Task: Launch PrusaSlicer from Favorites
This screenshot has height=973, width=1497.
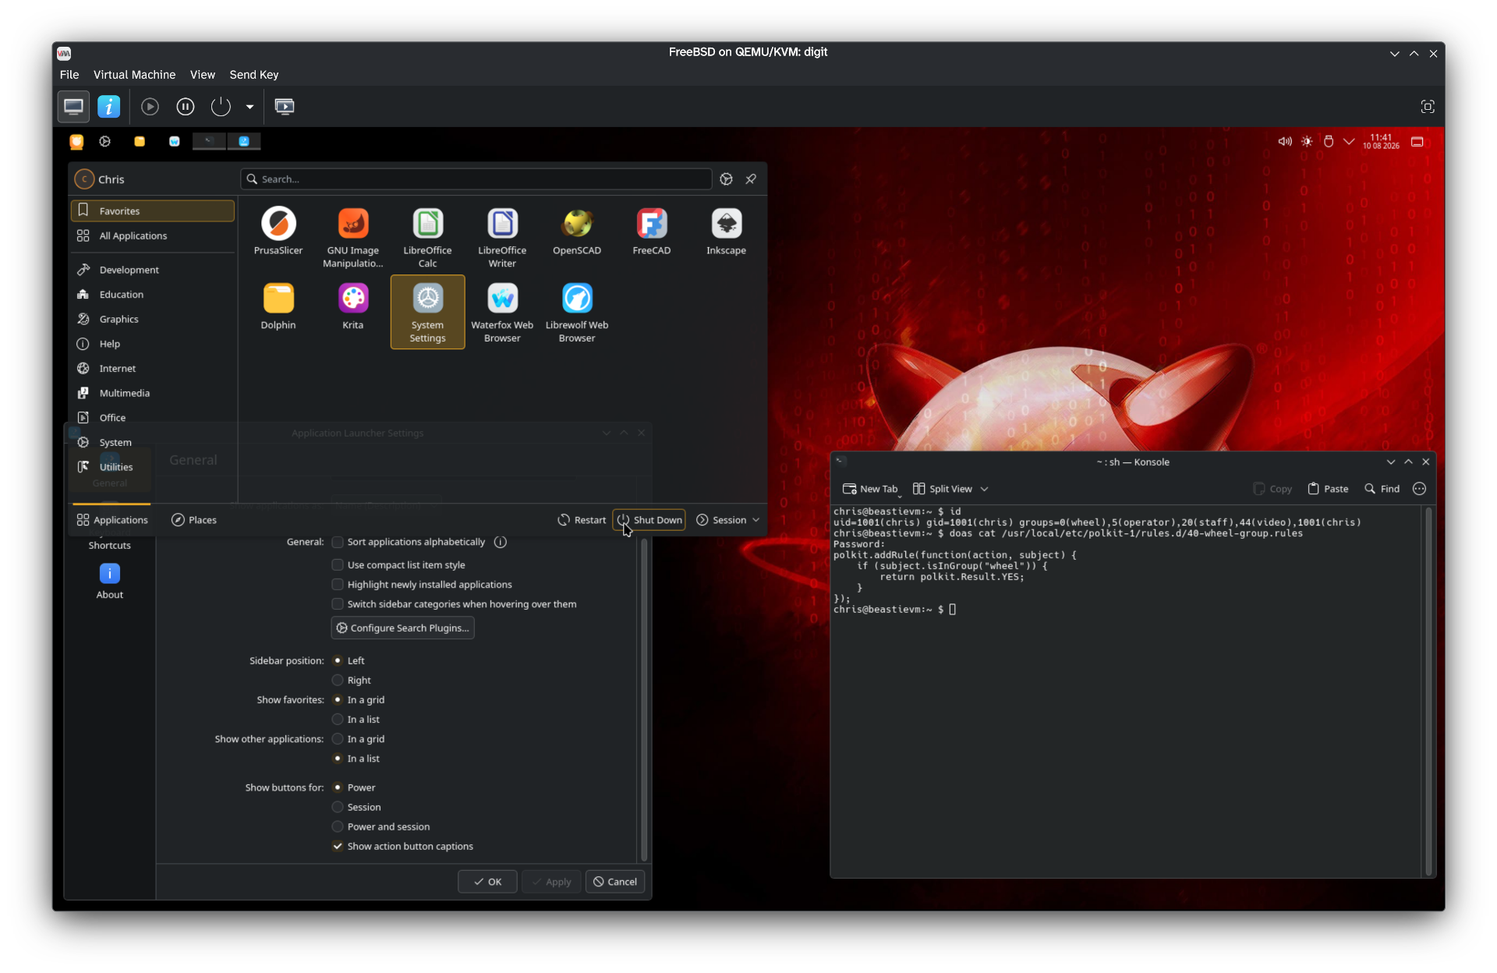Action: (278, 232)
